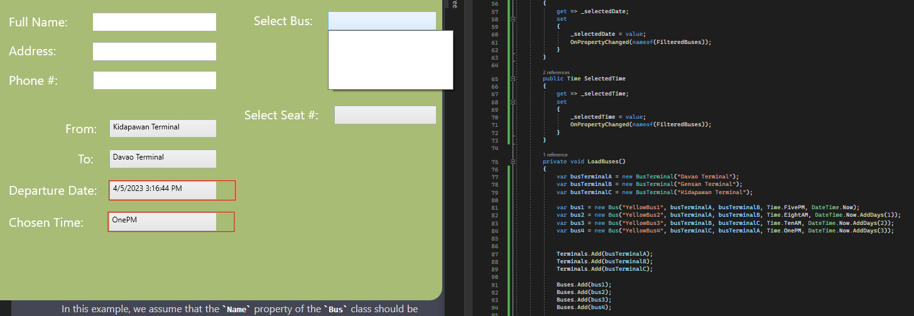Click 'Terminals.Add(busTerminalA);' on line 87
Image resolution: width=914 pixels, height=316 pixels.
pos(604,254)
